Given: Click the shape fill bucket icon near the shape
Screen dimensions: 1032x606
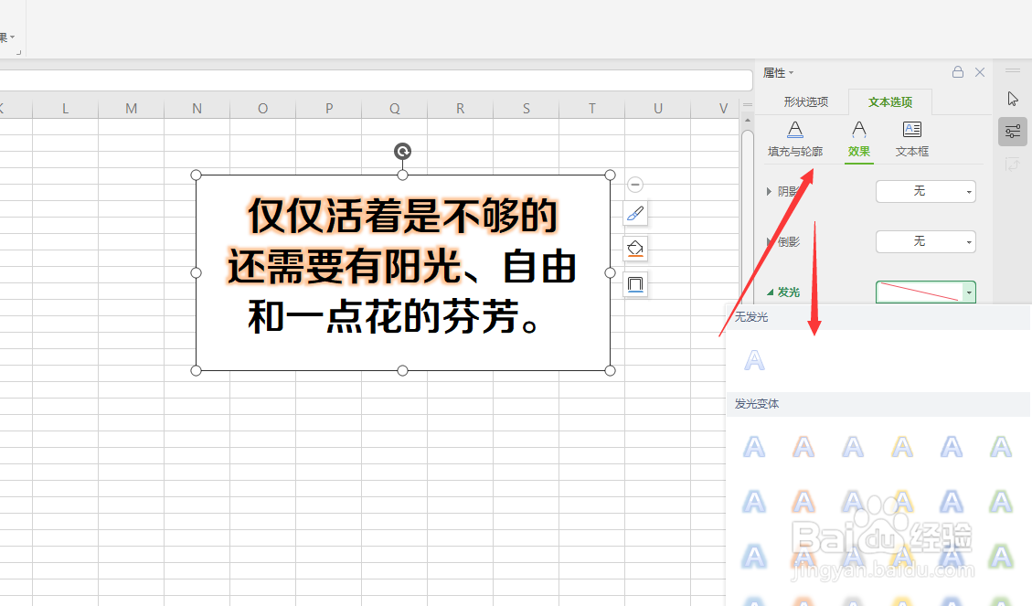Looking at the screenshot, I should [x=635, y=248].
